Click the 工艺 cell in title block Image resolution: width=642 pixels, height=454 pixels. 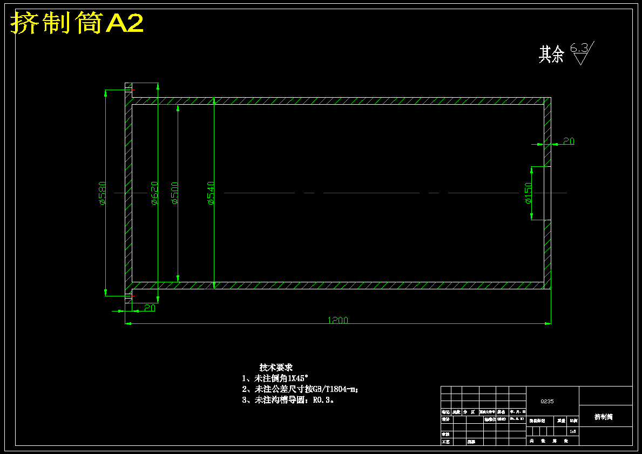[x=447, y=442]
